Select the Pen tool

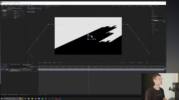pos(22,6)
